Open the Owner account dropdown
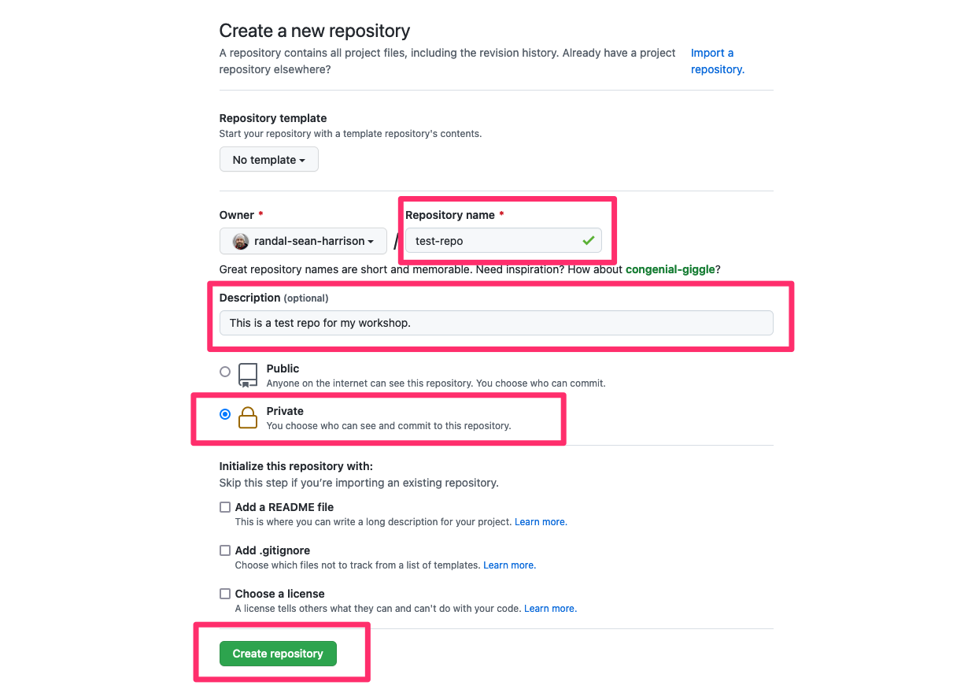 [302, 241]
